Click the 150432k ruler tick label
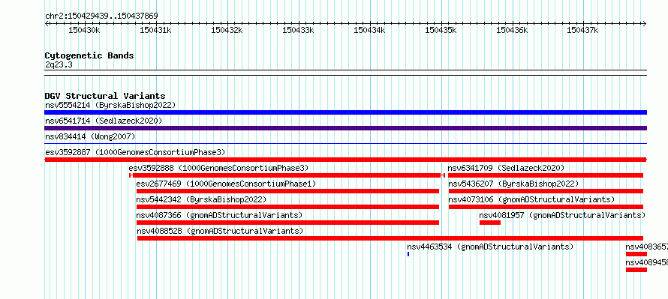The height and width of the screenshot is (299, 668). tap(227, 30)
